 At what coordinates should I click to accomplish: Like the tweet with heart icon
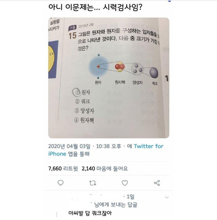click(125, 183)
